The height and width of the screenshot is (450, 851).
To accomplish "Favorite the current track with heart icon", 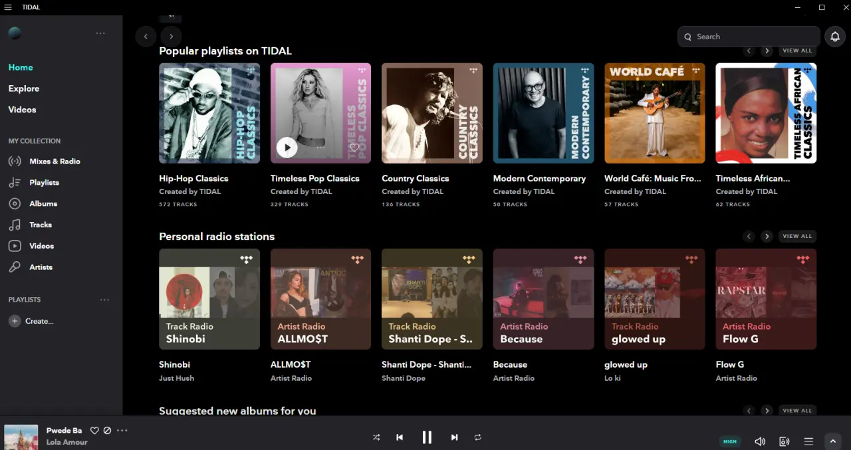I will pyautogui.click(x=94, y=430).
